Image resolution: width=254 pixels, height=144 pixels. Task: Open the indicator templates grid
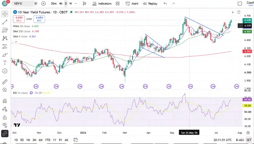coord(118,4)
